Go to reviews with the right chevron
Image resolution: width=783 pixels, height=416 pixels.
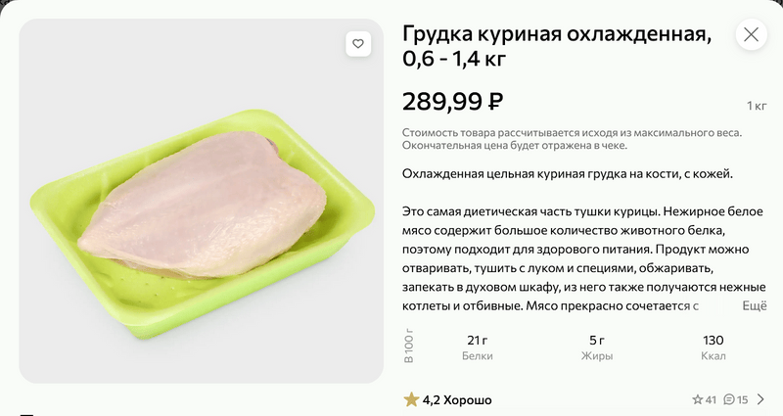point(761,399)
